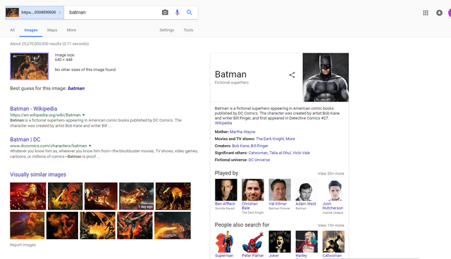The width and height of the screenshot is (451, 259).
Task: Open the Catwoman significant other link
Action: [x=258, y=153]
